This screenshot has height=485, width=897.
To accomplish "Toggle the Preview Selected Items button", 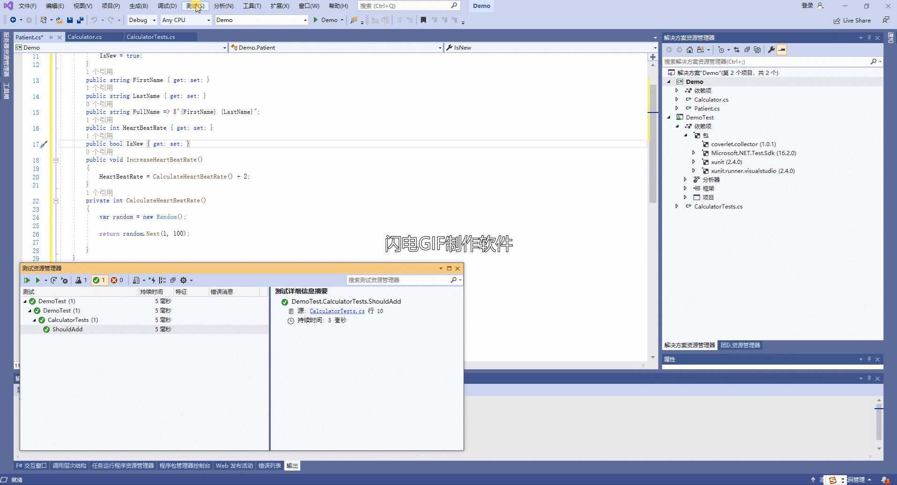I will pos(782,50).
